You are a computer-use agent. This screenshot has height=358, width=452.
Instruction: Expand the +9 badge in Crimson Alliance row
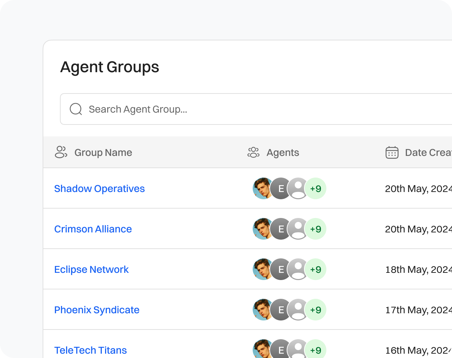(316, 229)
